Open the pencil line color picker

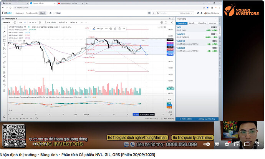tap(94, 29)
